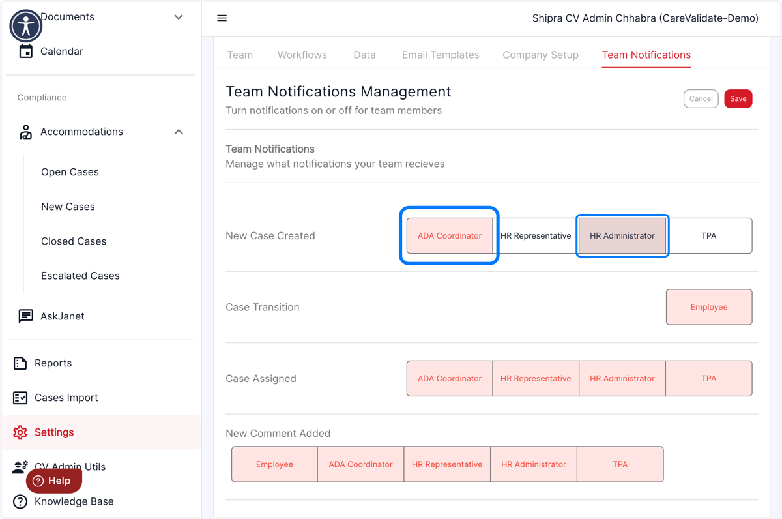The height and width of the screenshot is (519, 782).
Task: Click the user name Shipra CV Admin Chhabra
Action: tap(645, 18)
